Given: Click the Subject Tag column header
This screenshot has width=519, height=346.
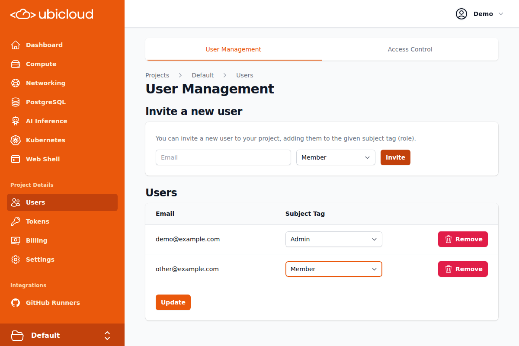Looking at the screenshot, I should click(305, 214).
